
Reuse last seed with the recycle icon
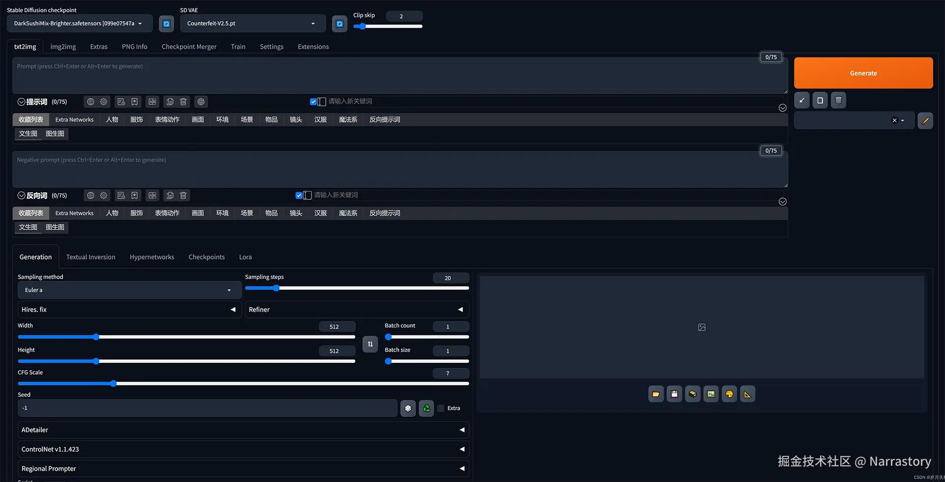(x=426, y=408)
